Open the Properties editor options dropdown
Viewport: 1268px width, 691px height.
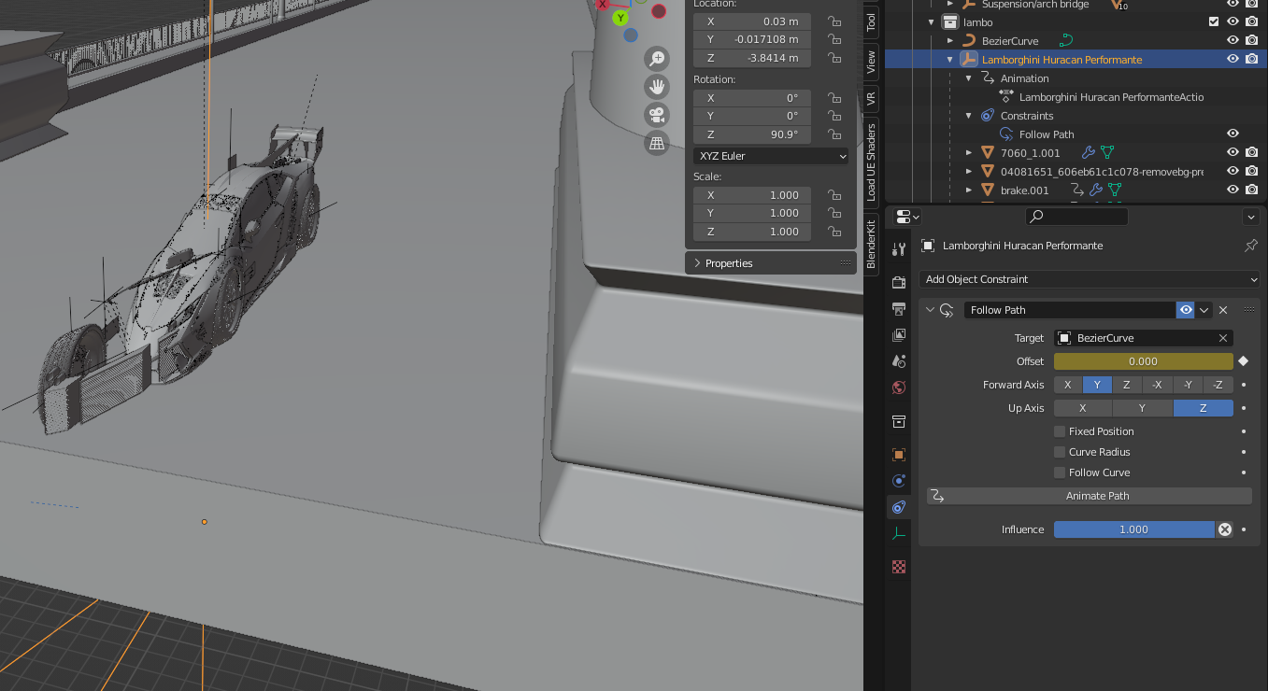coord(1251,217)
